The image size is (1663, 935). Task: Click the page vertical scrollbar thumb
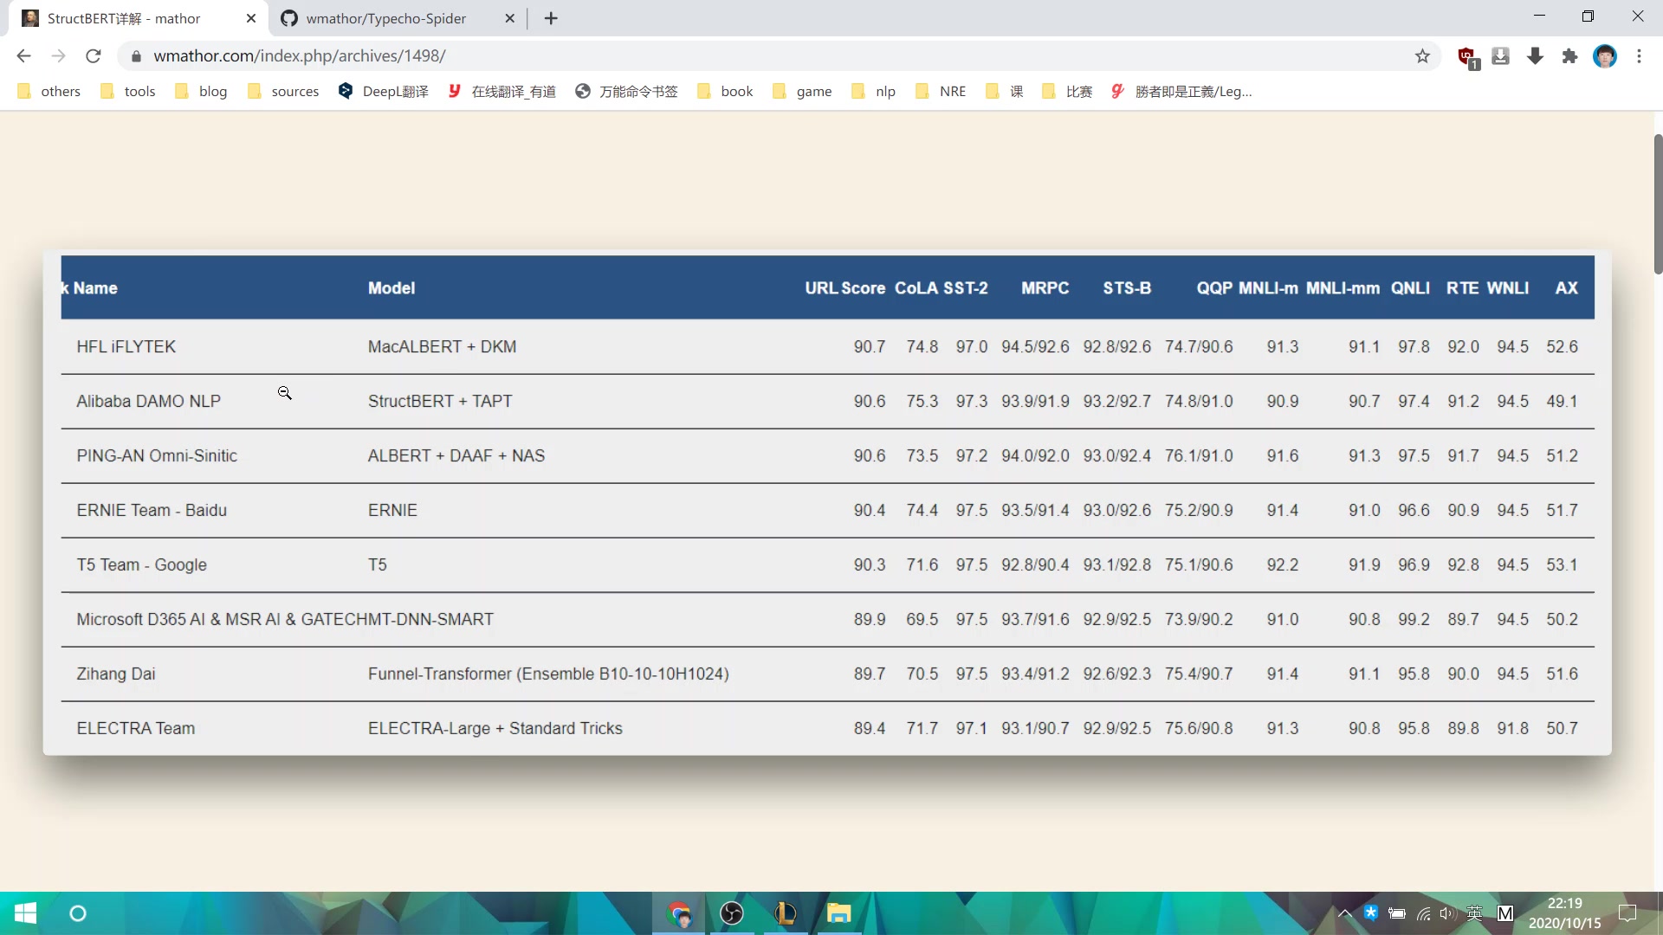point(1658,204)
